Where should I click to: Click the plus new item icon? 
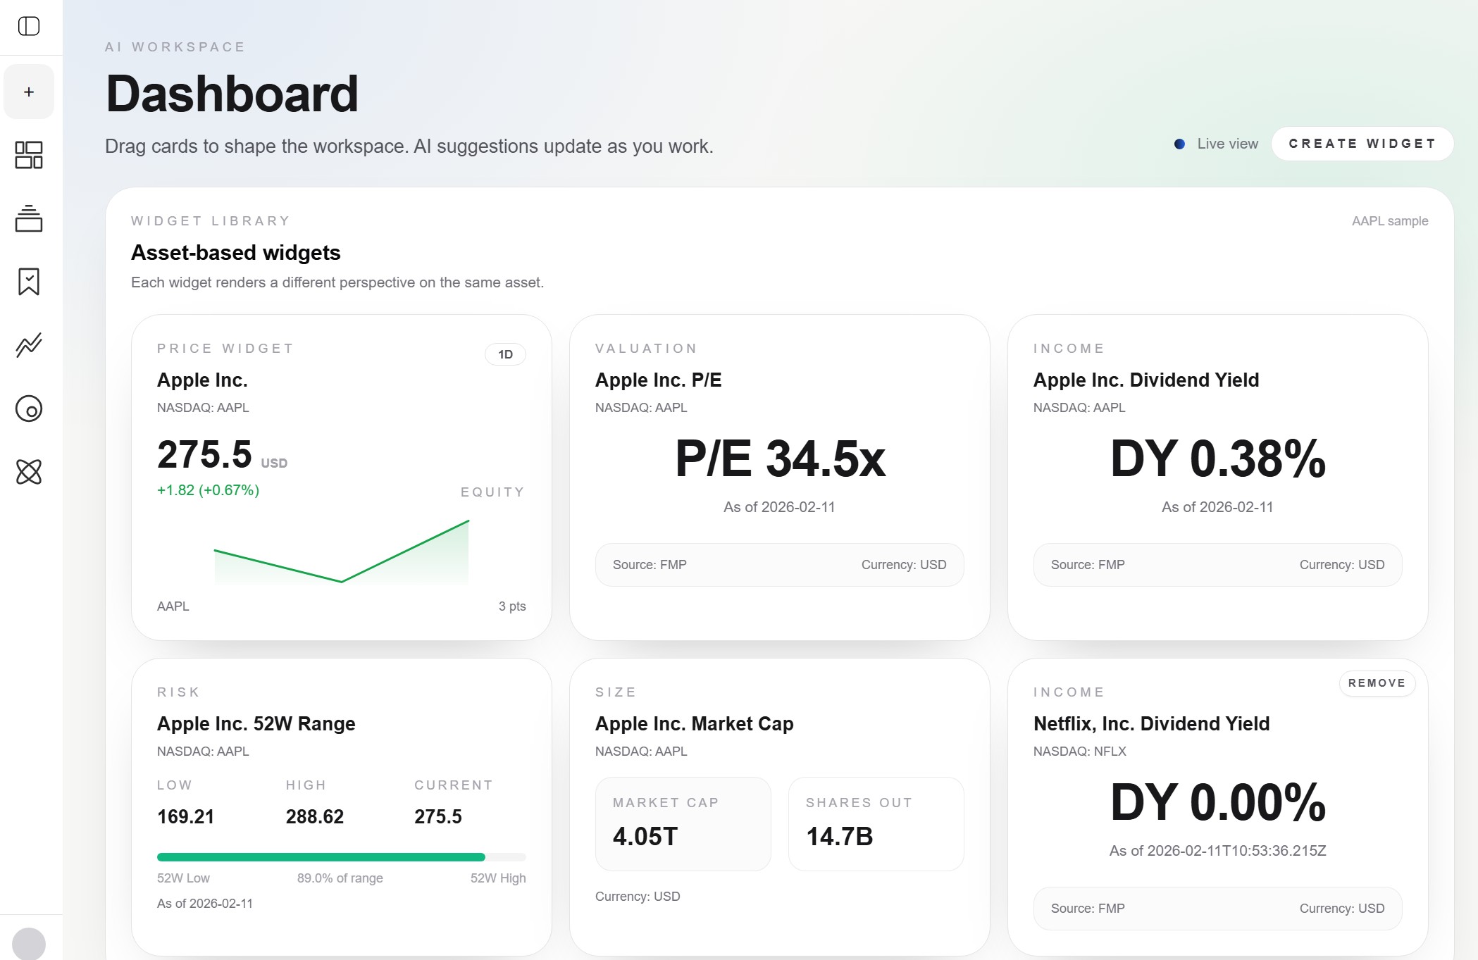pyautogui.click(x=29, y=92)
